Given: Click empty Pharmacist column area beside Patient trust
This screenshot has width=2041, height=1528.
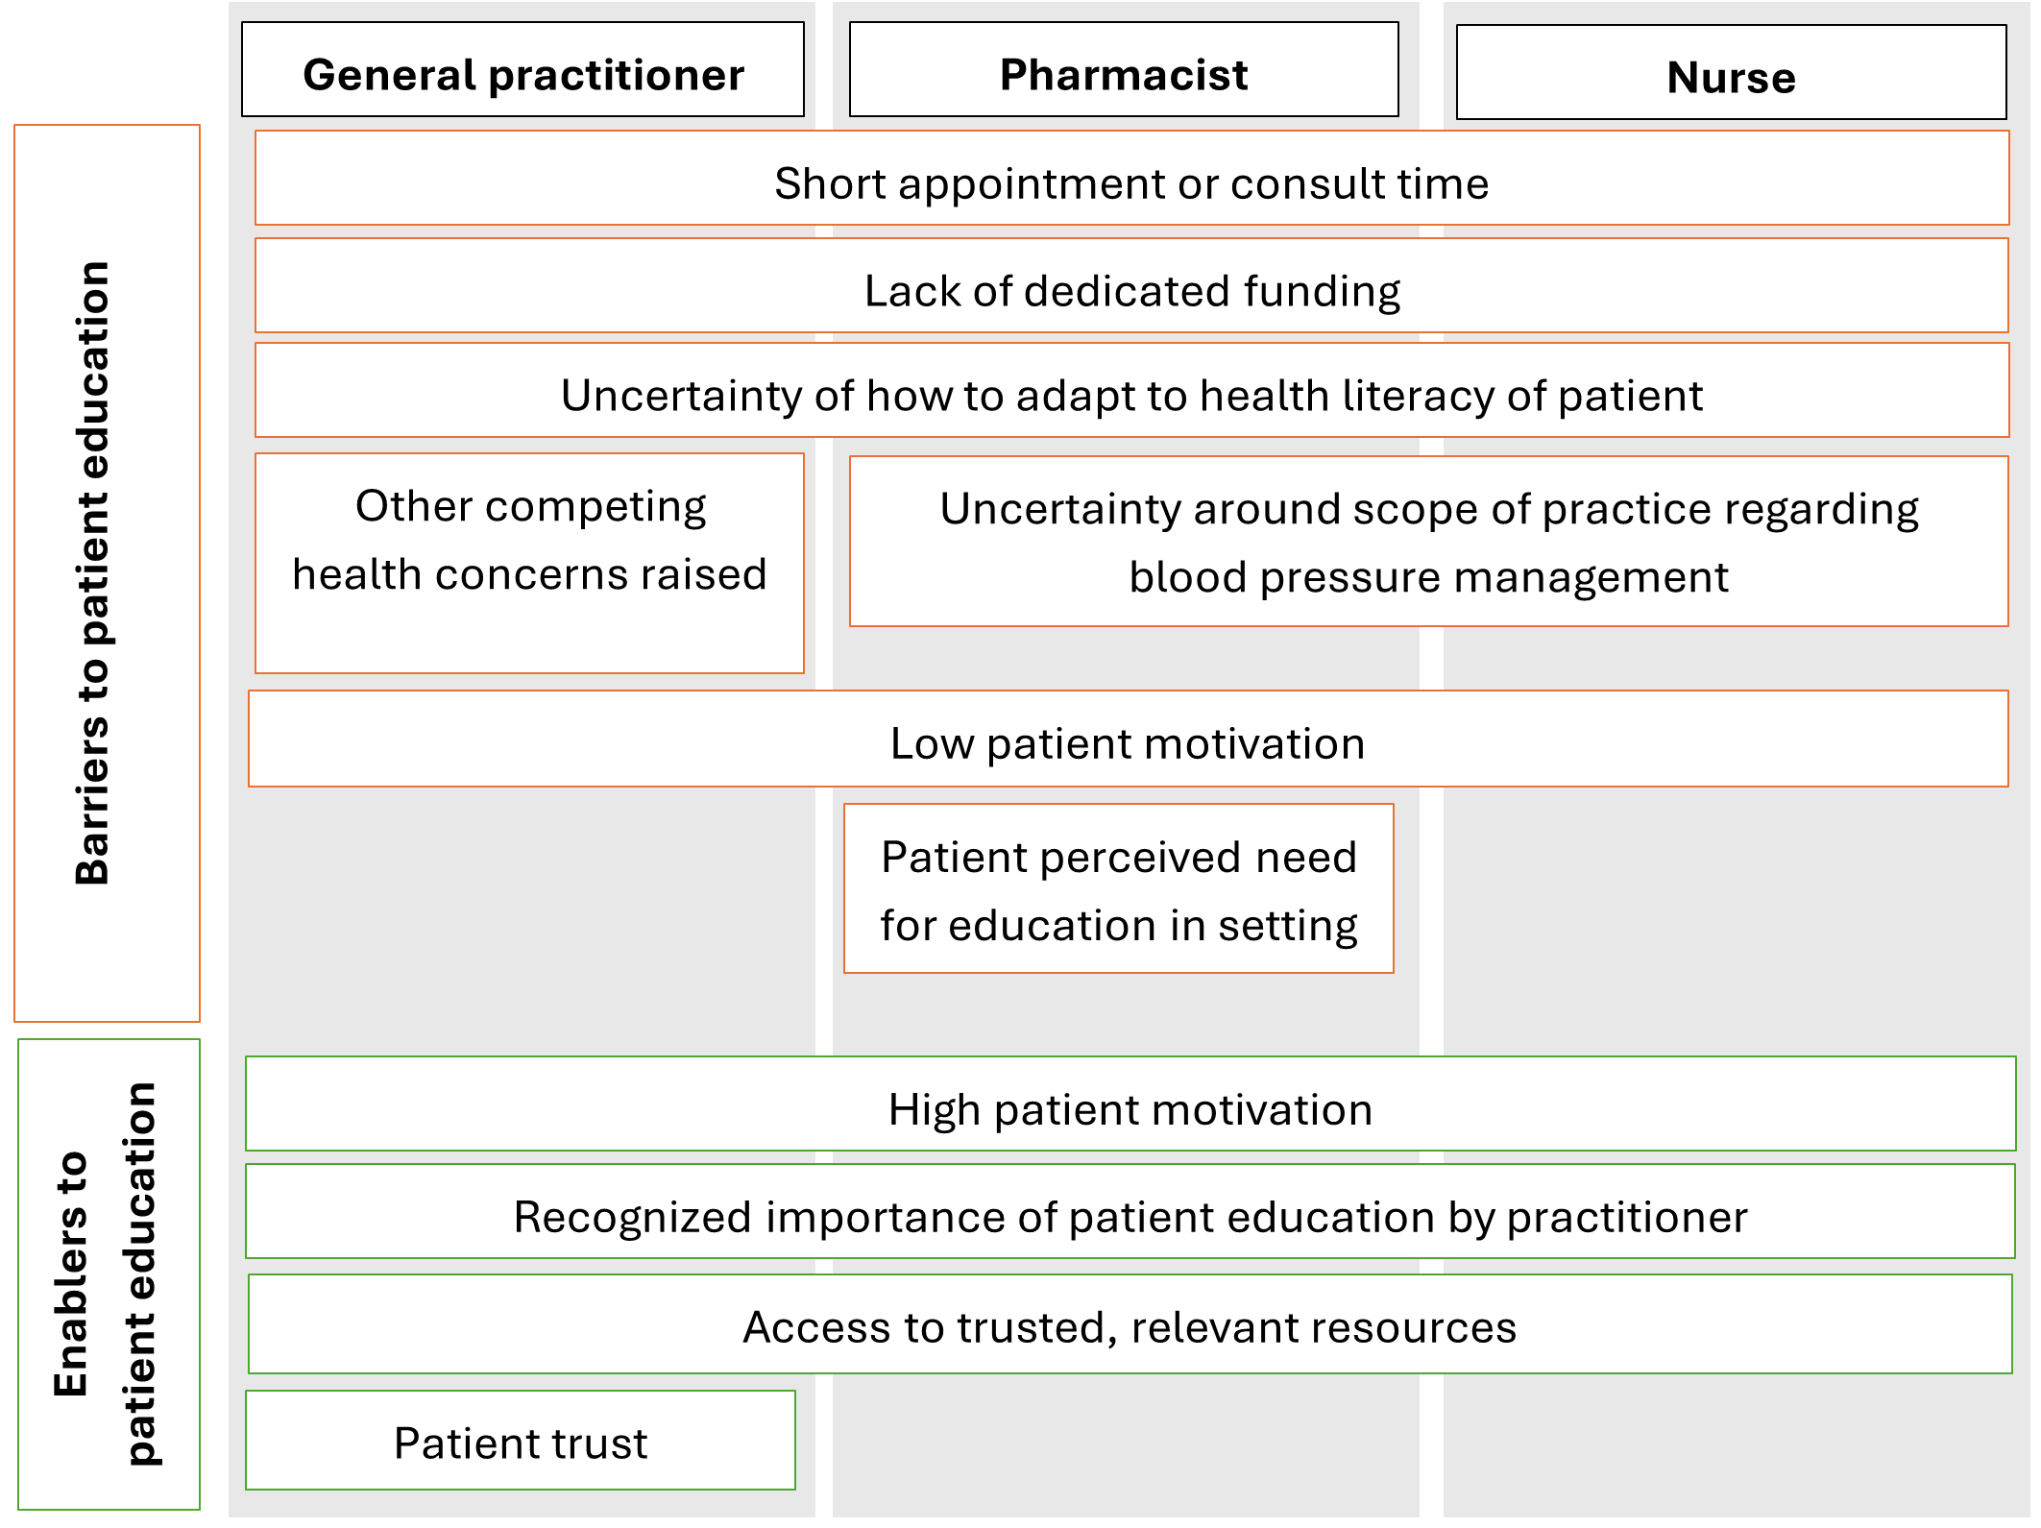Looking at the screenshot, I should (x=1124, y=1445).
